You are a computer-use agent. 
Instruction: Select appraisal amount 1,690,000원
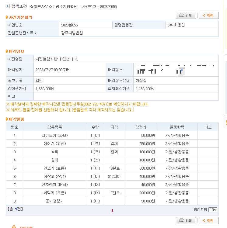point(70,88)
